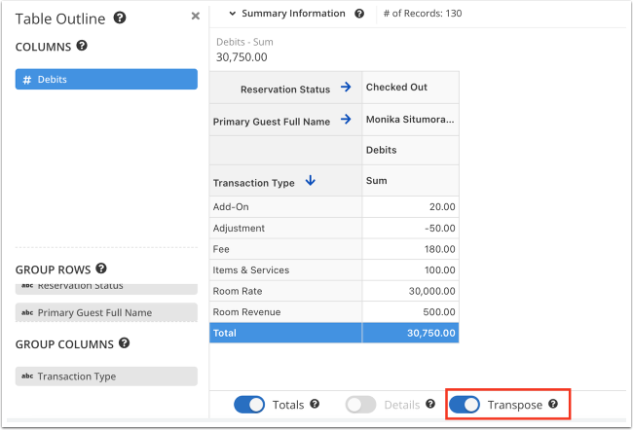Select Primary Guest Full Name group row
Screen dimensions: 633x430
106,312
